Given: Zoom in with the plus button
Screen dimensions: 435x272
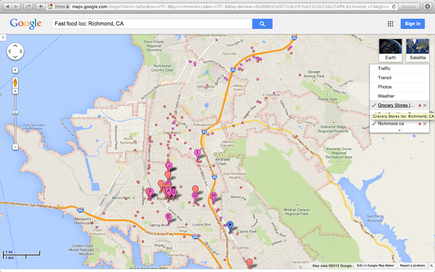Looking at the screenshot, I should 15,91.
